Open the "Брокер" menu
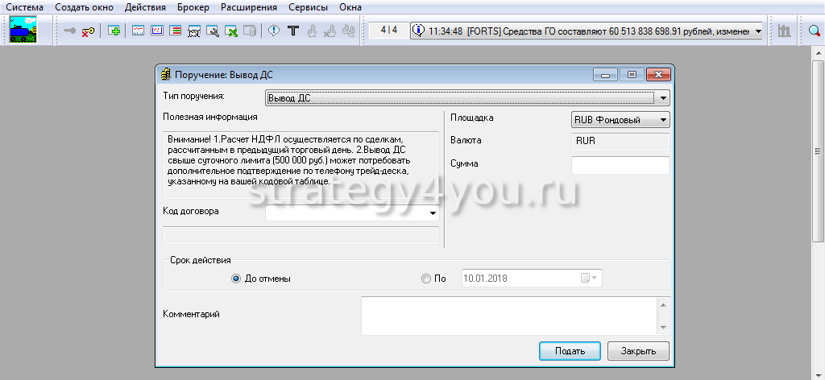The height and width of the screenshot is (380, 825). click(190, 7)
